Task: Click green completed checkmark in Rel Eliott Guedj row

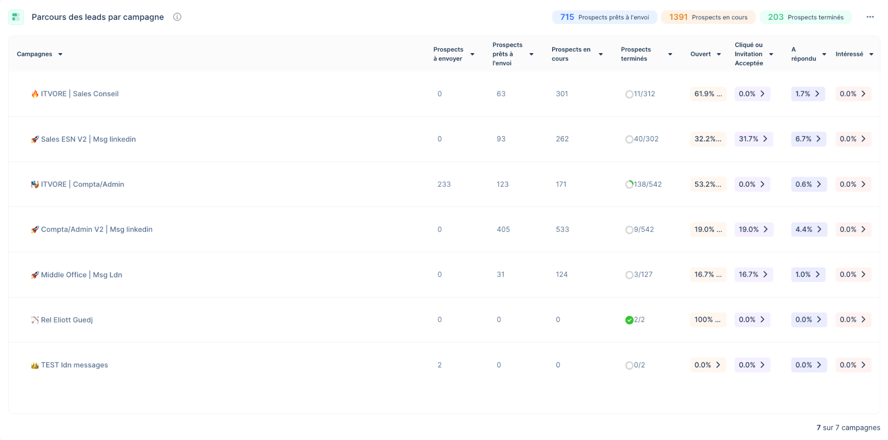Action: tap(629, 320)
